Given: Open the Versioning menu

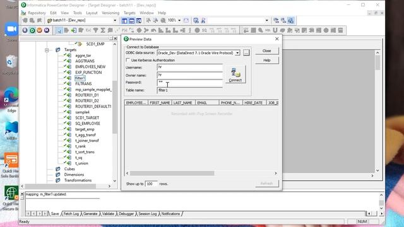Looking at the screenshot, I should tap(110, 13).
